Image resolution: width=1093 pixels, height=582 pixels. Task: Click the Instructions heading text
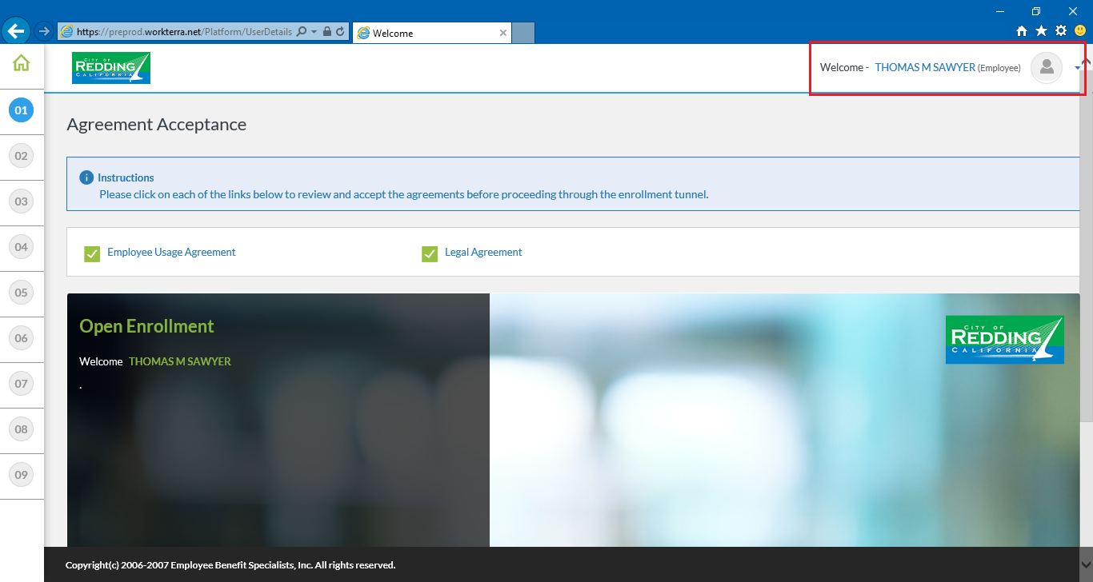126,177
